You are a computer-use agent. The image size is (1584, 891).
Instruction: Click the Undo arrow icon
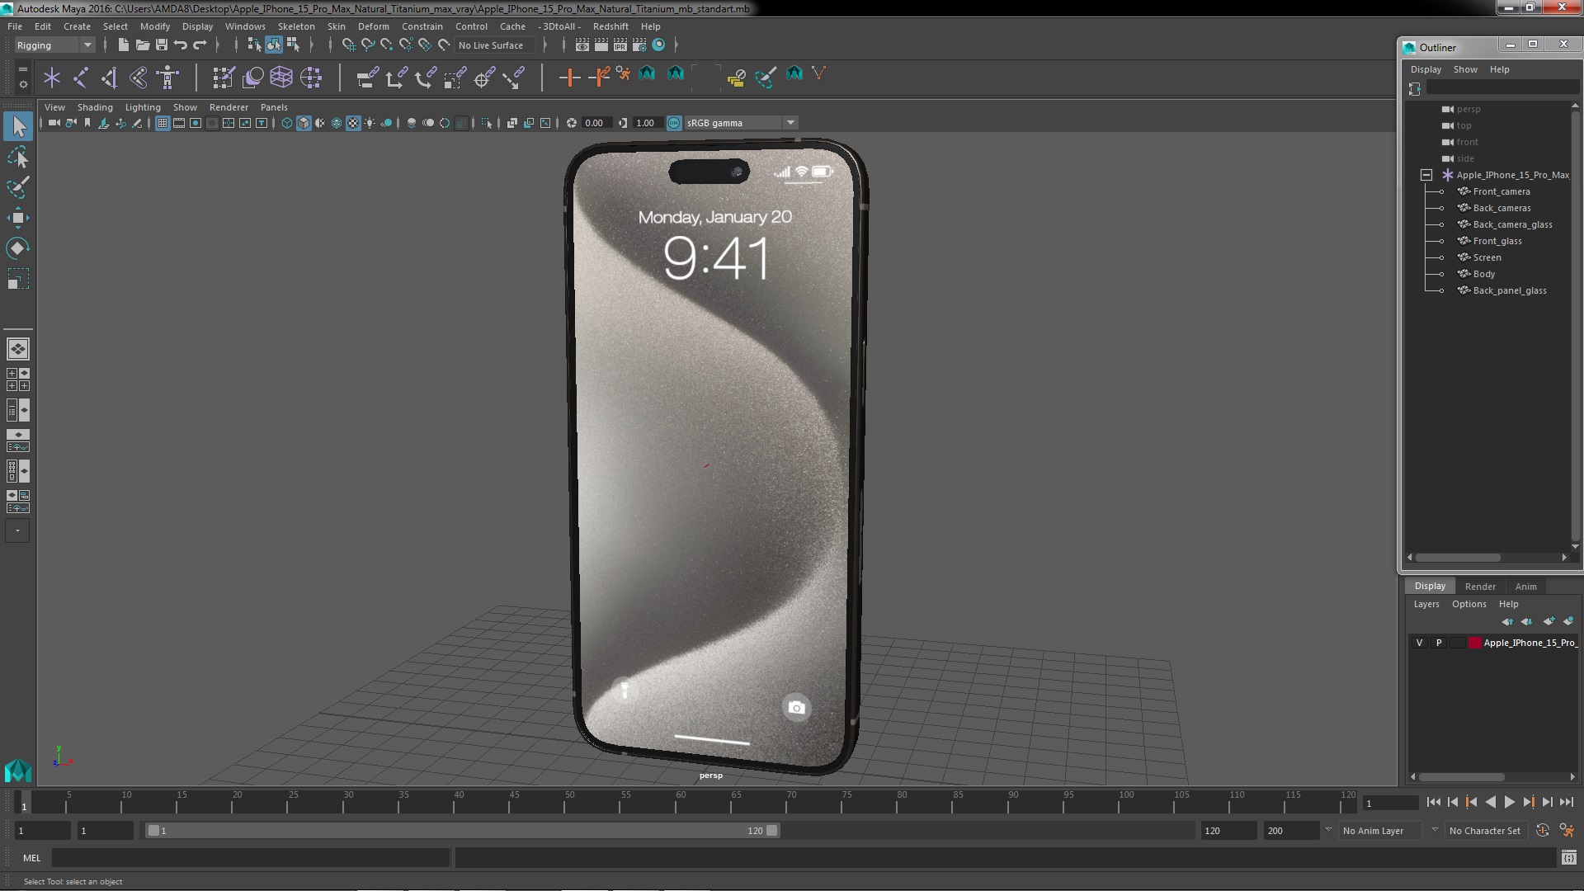[181, 45]
